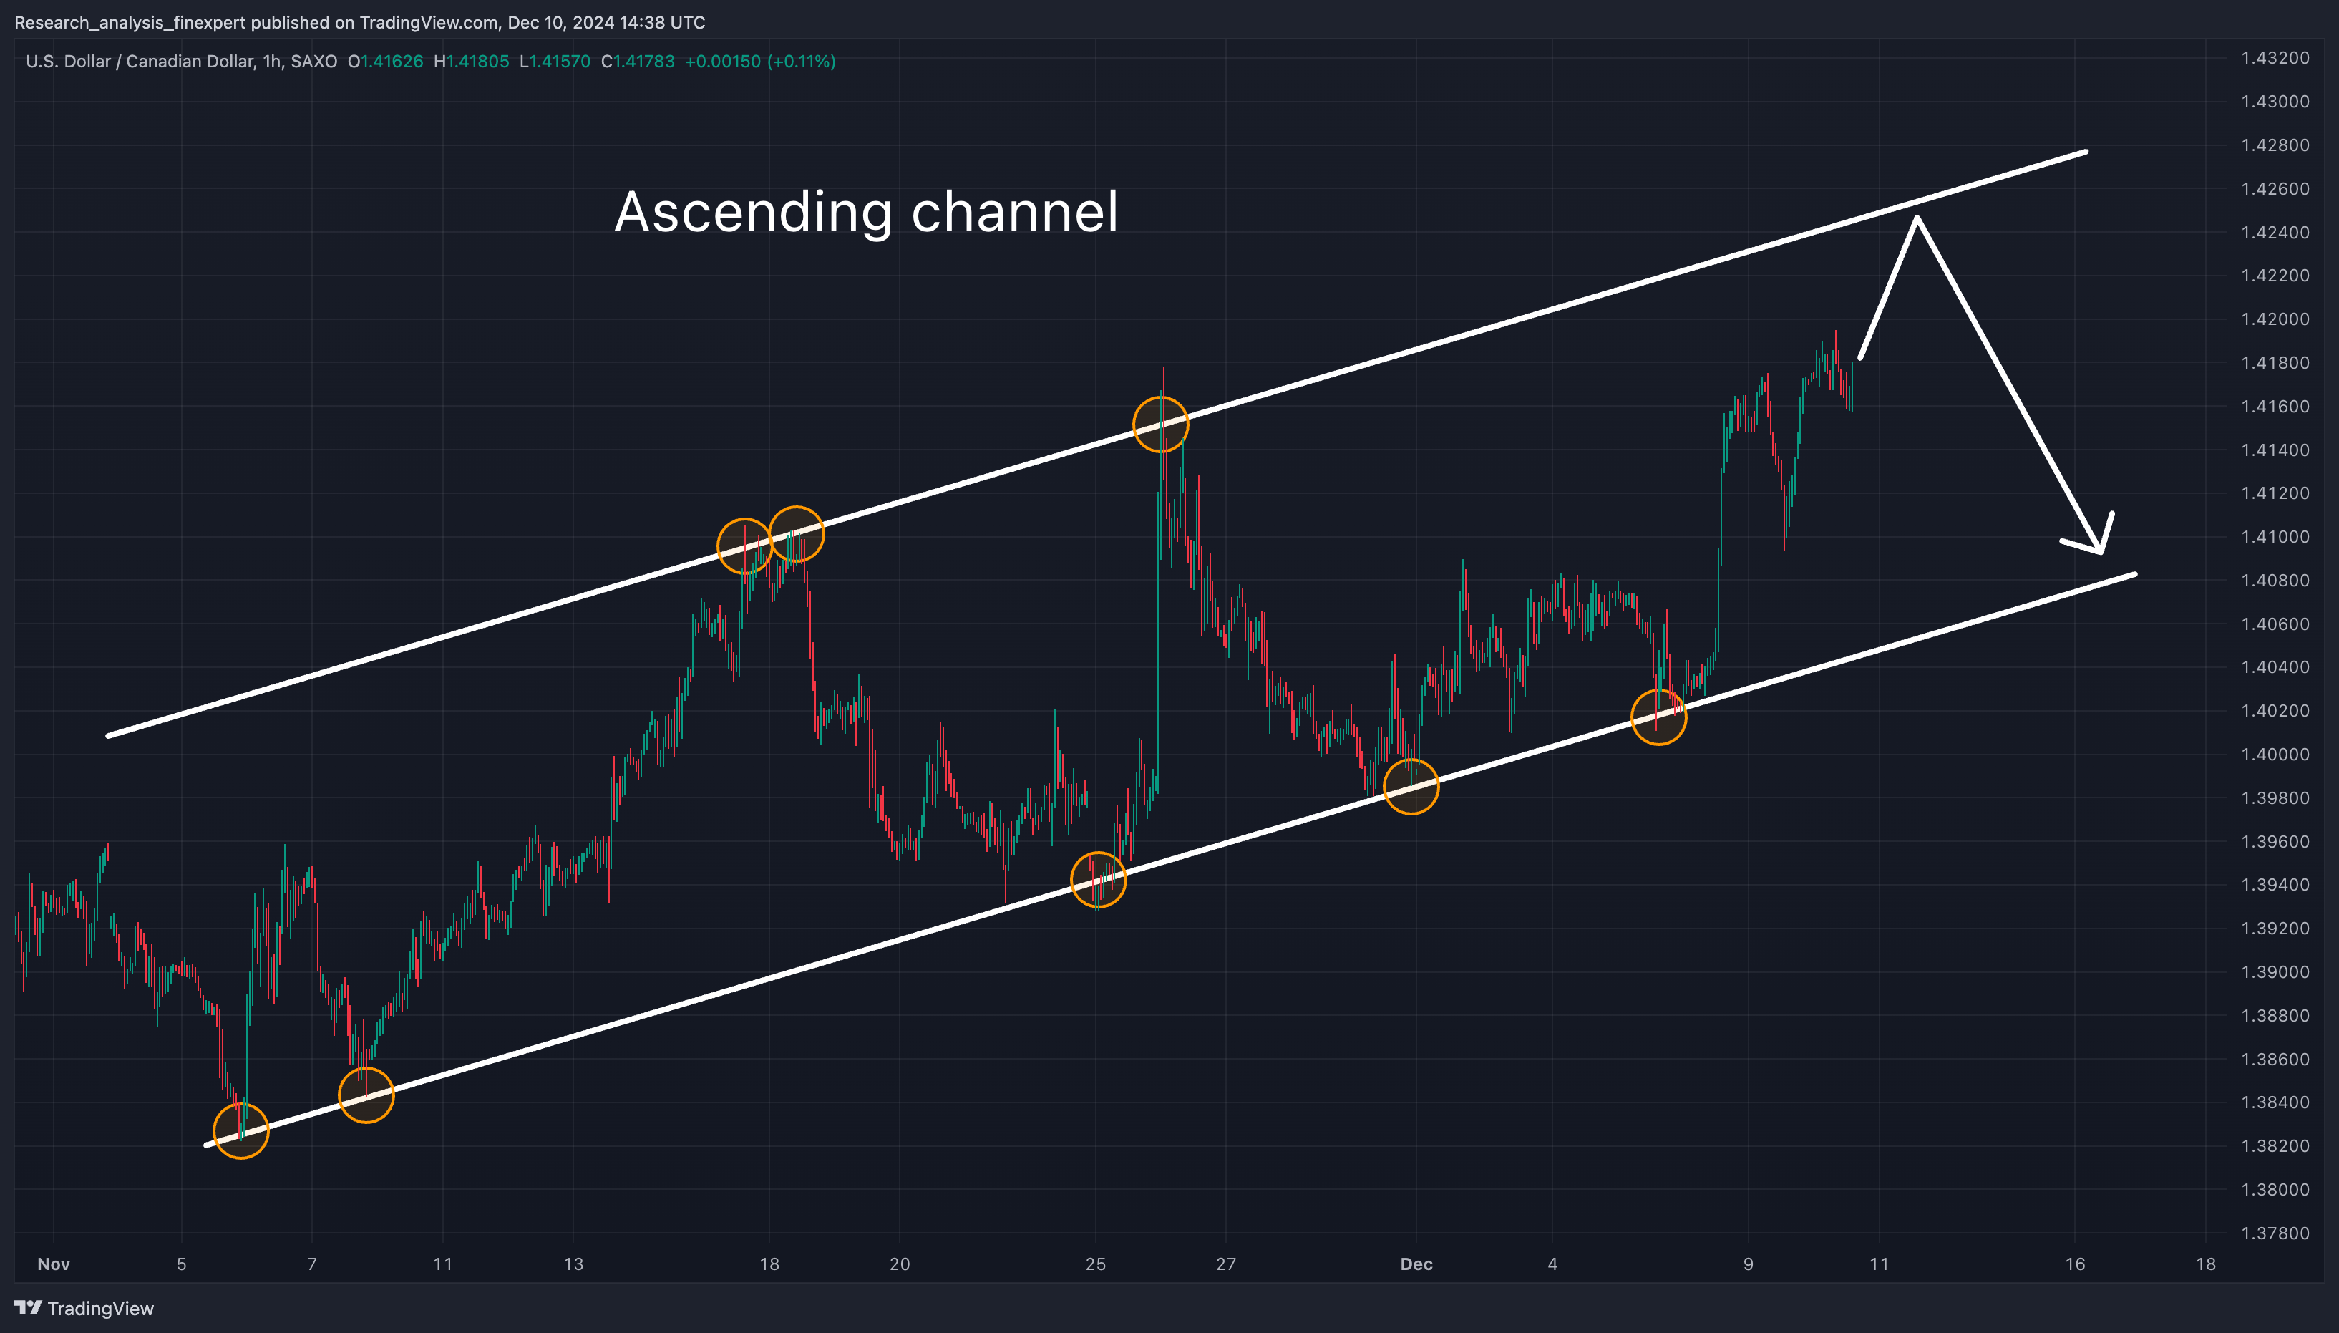Click date label 13 on time axis
This screenshot has height=1333, width=2339.
click(573, 1264)
